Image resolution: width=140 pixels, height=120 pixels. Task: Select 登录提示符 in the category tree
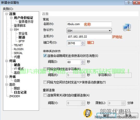click(x=26, y=22)
